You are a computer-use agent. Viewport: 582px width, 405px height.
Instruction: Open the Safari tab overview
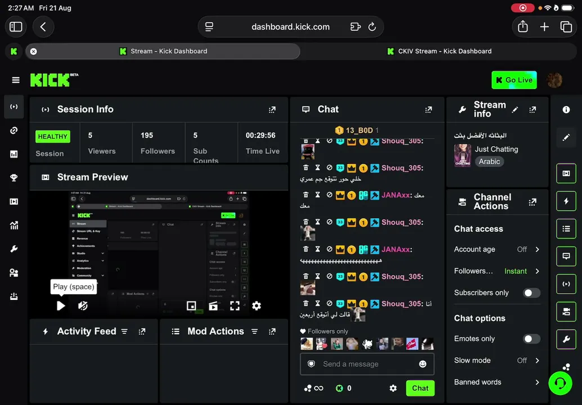[566, 26]
